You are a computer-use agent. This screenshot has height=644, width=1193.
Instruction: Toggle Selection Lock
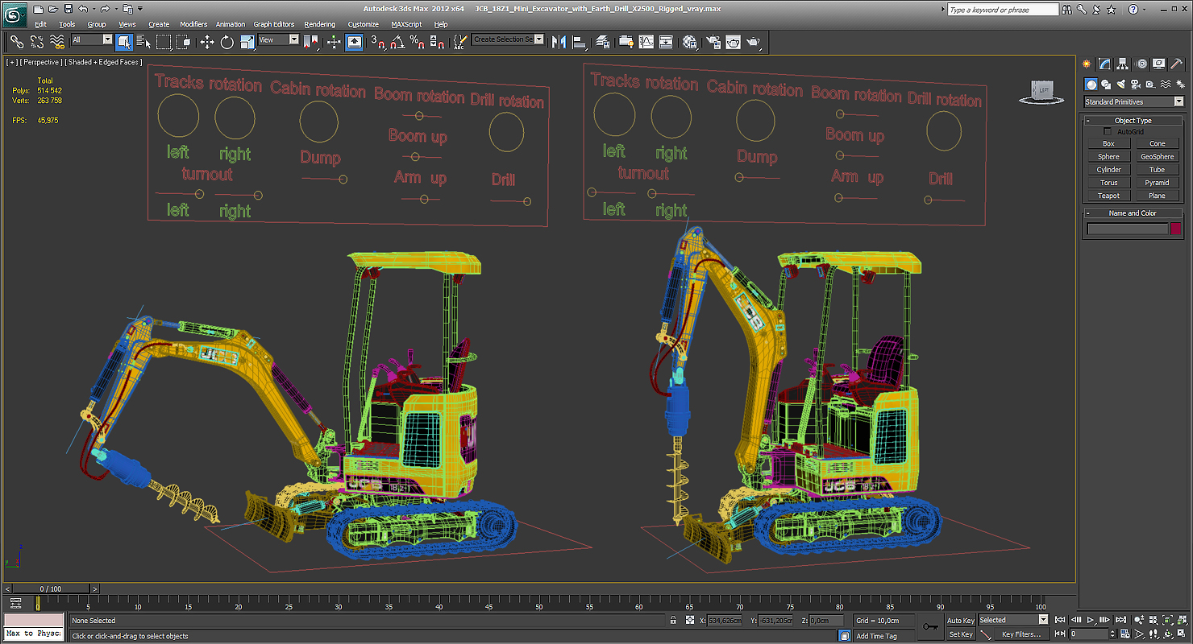pos(673,621)
